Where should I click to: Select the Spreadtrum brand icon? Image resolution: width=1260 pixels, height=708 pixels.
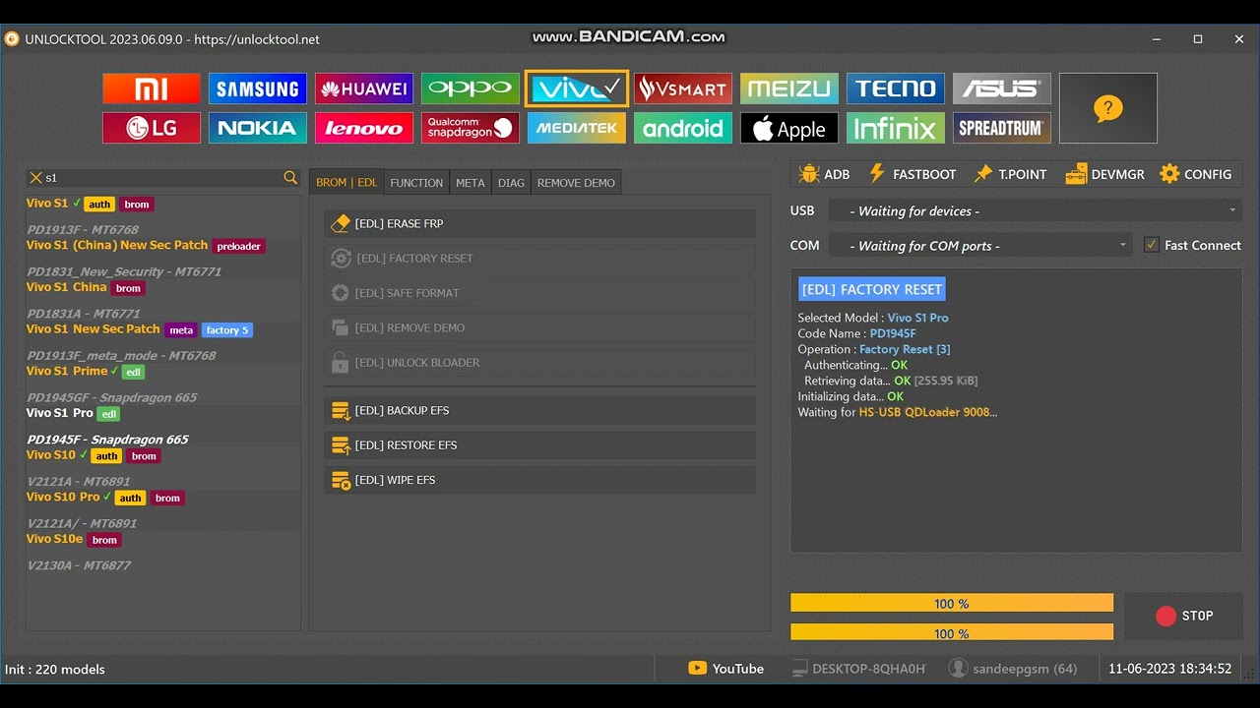1002,128
